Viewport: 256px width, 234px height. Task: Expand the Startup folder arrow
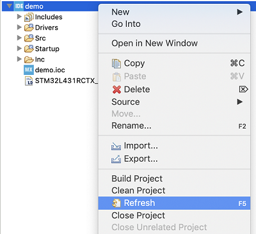coord(19,49)
